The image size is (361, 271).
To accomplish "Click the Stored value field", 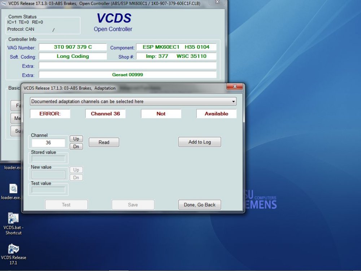I will 48,159.
